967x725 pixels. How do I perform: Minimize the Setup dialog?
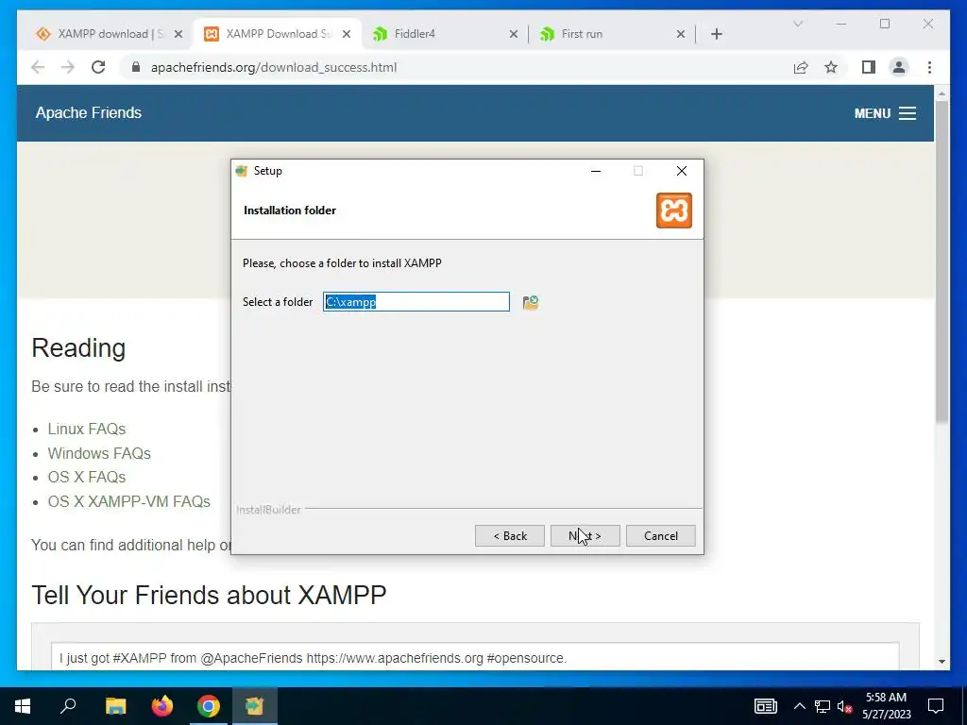[x=596, y=171]
